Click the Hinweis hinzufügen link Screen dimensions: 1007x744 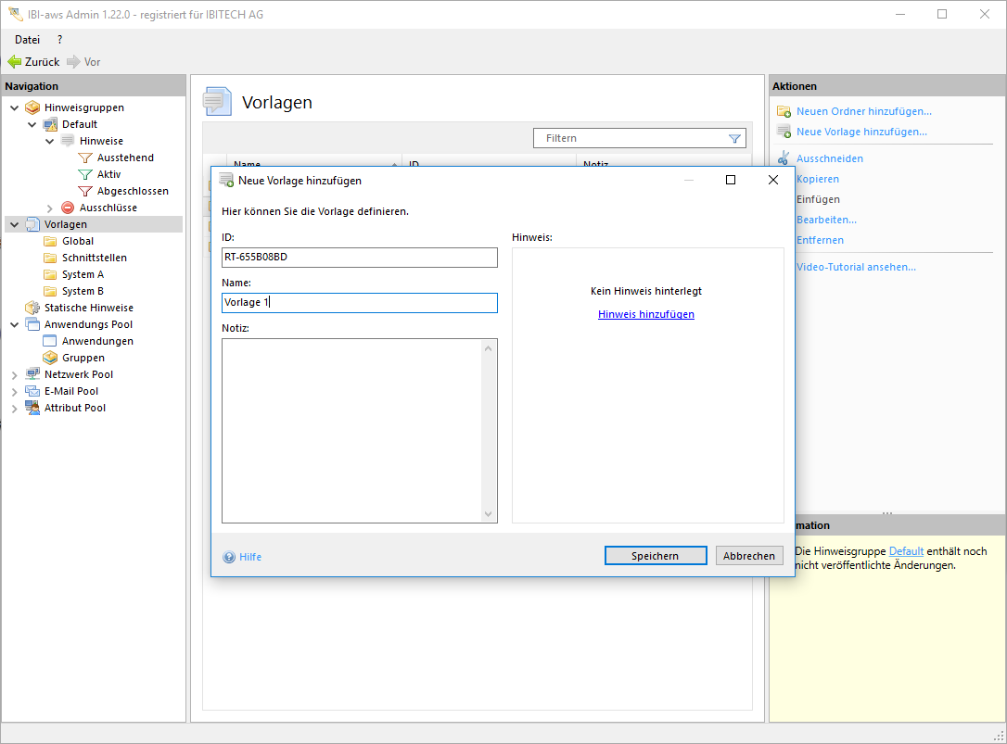(646, 314)
